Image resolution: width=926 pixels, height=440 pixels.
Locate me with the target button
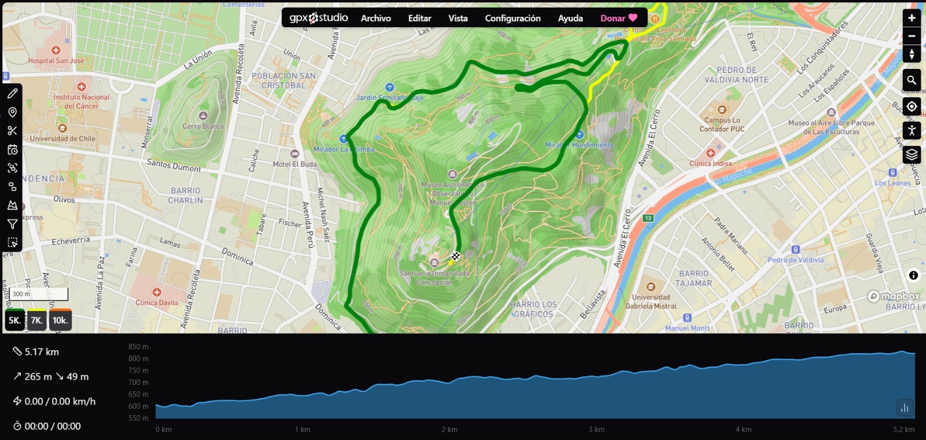tap(912, 107)
